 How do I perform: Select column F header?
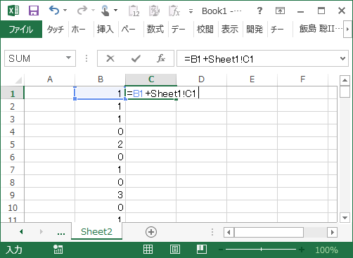click(x=303, y=79)
